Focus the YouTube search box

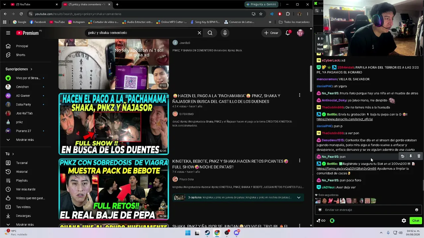point(141,33)
